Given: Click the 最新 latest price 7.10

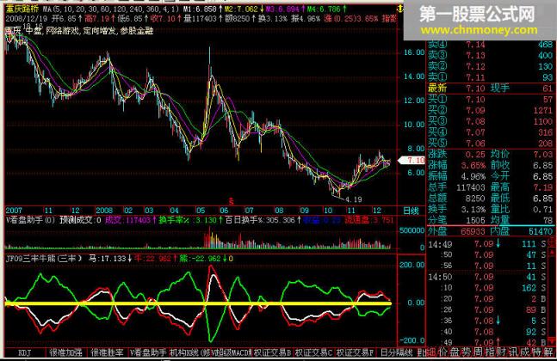Looking at the screenshot, I should click(x=475, y=88).
